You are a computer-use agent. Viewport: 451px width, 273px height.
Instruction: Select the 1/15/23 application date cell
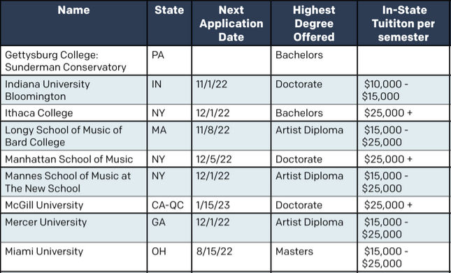tap(231, 205)
